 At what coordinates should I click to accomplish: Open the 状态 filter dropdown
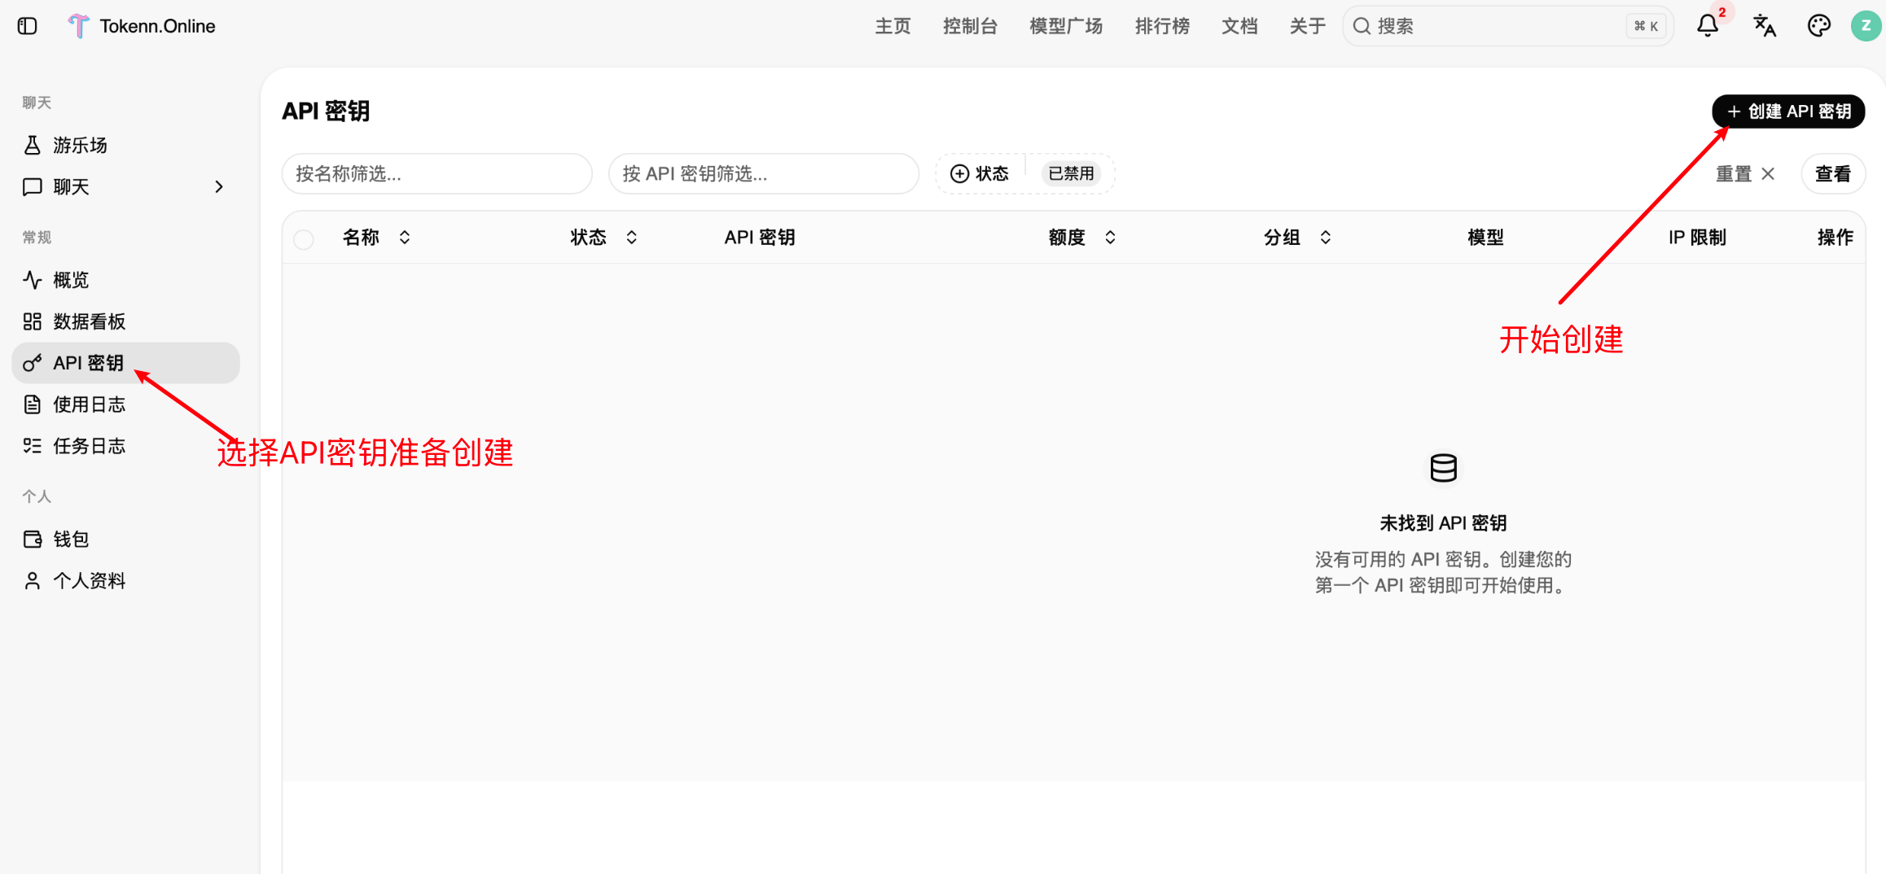(x=980, y=173)
